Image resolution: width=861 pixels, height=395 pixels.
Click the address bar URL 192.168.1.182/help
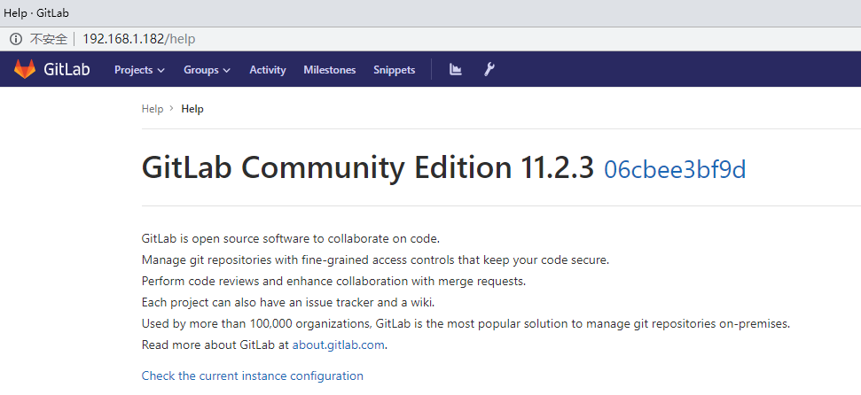click(139, 39)
